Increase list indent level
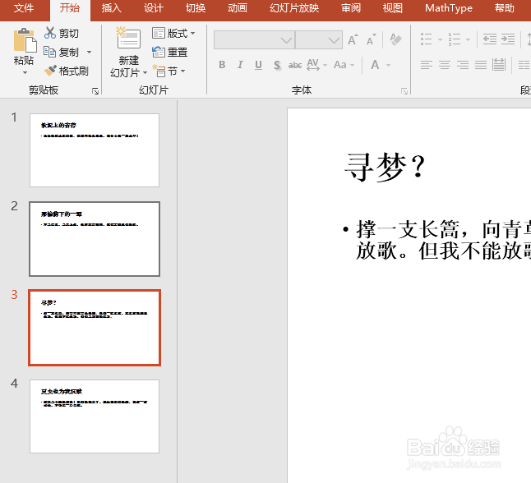Screen dimensions: 531x483 [508, 39]
